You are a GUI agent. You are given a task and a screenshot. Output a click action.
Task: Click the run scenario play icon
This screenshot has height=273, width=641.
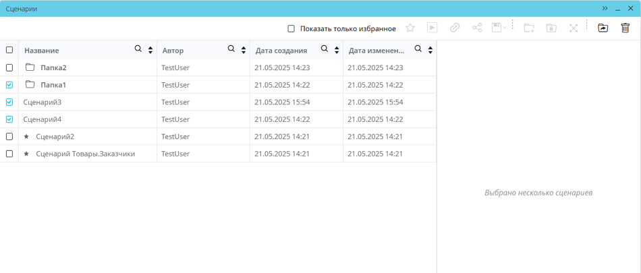pyautogui.click(x=433, y=28)
